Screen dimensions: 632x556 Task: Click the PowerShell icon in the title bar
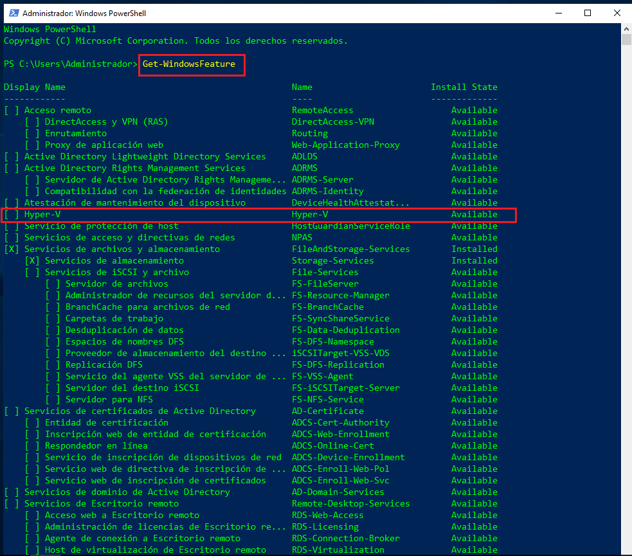[x=12, y=12]
